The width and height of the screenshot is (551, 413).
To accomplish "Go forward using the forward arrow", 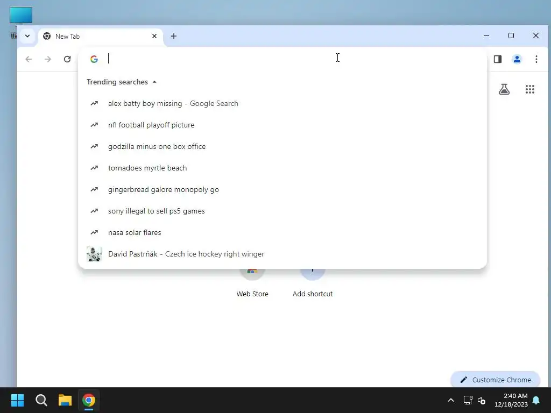I will click(x=48, y=59).
